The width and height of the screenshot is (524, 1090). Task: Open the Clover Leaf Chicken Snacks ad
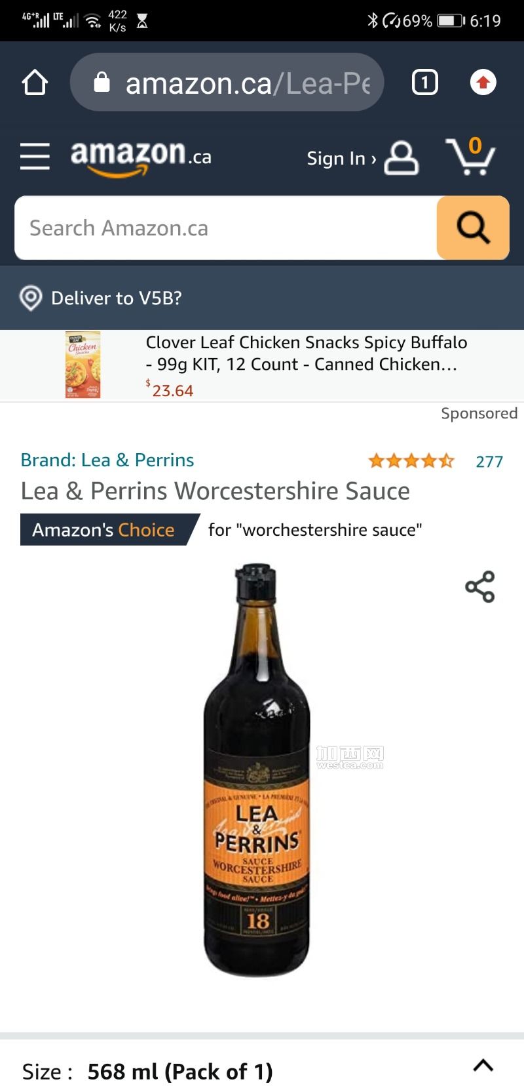point(262,365)
